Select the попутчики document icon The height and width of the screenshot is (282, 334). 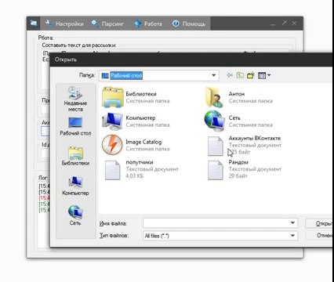pos(112,170)
